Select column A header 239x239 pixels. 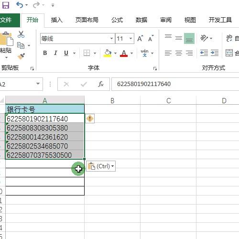45,100
